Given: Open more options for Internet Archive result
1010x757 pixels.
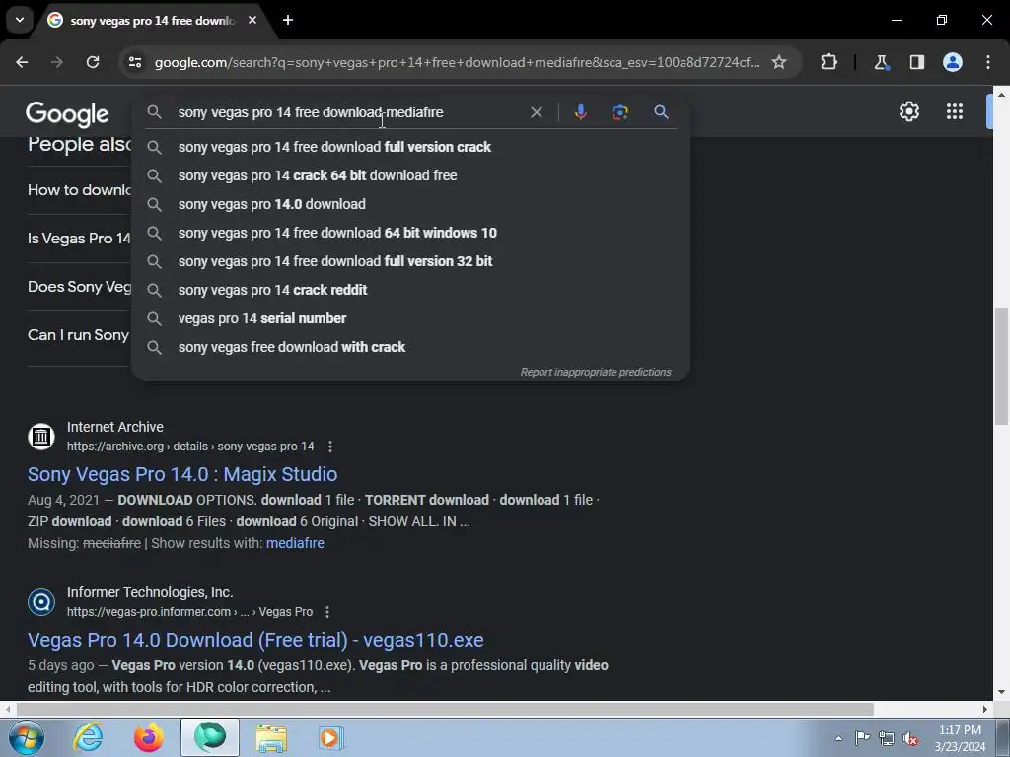Looking at the screenshot, I should tap(330, 447).
